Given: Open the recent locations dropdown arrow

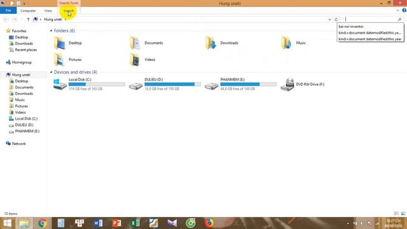Looking at the screenshot, I should coord(22,20).
